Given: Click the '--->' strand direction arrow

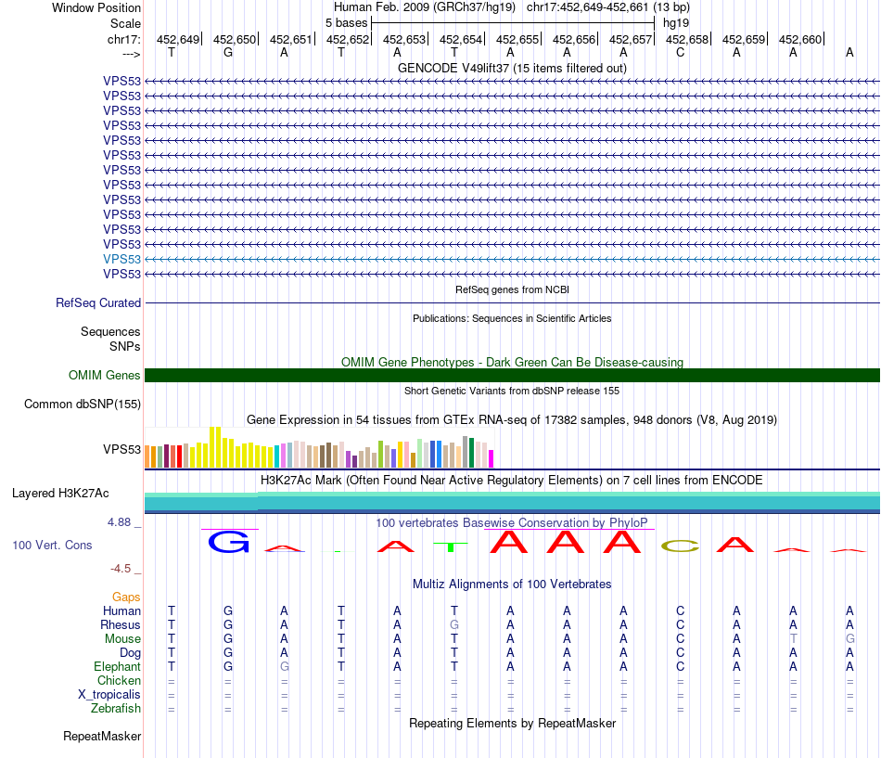Looking at the screenshot, I should [x=131, y=54].
